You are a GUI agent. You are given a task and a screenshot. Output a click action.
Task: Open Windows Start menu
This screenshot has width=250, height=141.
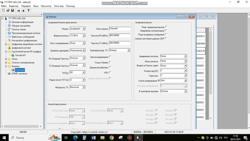click(4, 137)
